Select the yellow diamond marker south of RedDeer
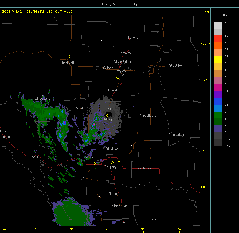239x233 pixels. [118, 78]
